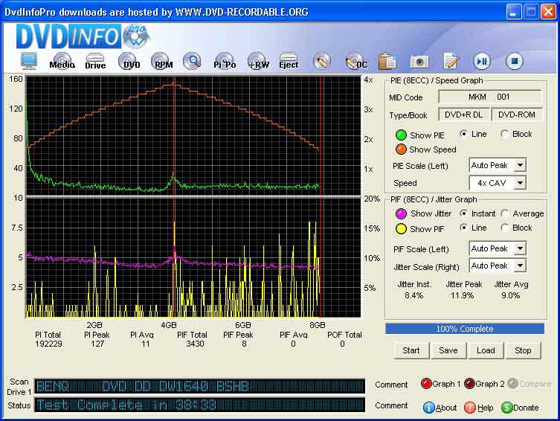Click the Status Test Complete display
Viewport: 560px width, 421px height.
(x=199, y=405)
